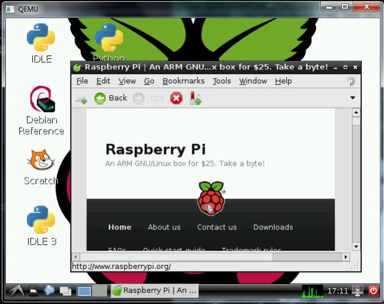The image size is (384, 304).
Task: Open the Go menu
Action: [x=149, y=81]
